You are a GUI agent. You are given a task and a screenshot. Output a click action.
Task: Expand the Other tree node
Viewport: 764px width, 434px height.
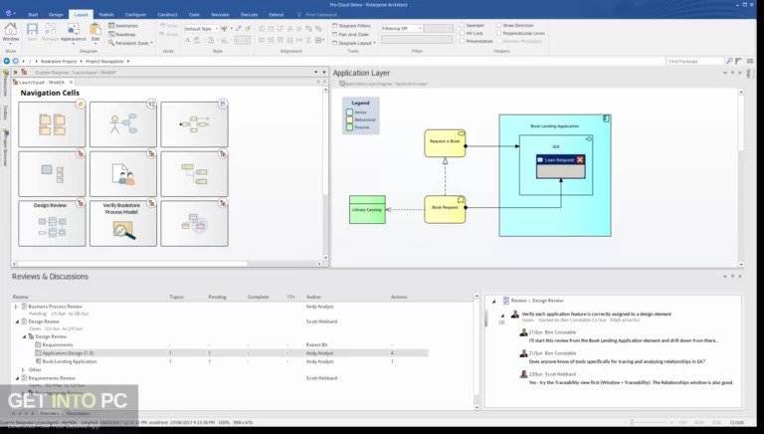[23, 370]
